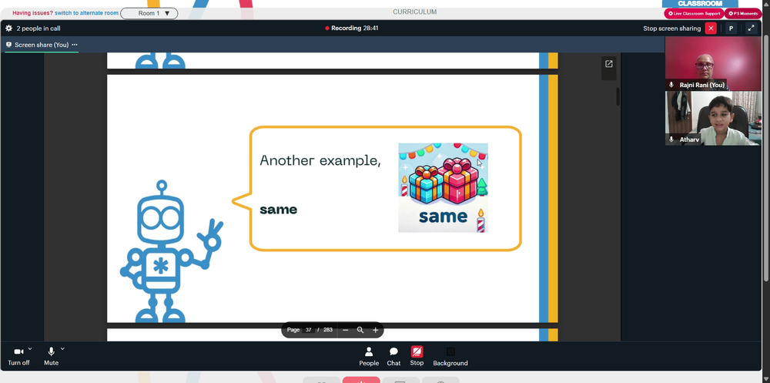Mute the microphone
This screenshot has height=383, width=770.
click(51, 357)
